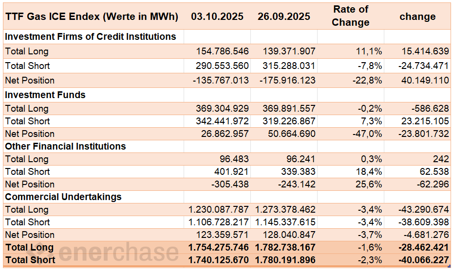This screenshot has height=269, width=453.
Task: Click the value 1.145.337.615
Action: coord(285,222)
